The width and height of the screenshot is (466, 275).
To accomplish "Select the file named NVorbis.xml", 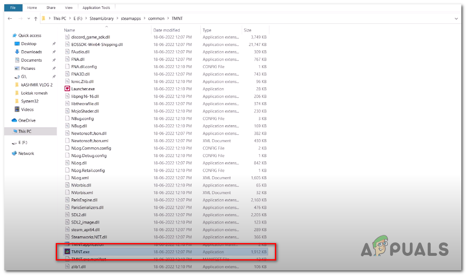I will pyautogui.click(x=82, y=193).
